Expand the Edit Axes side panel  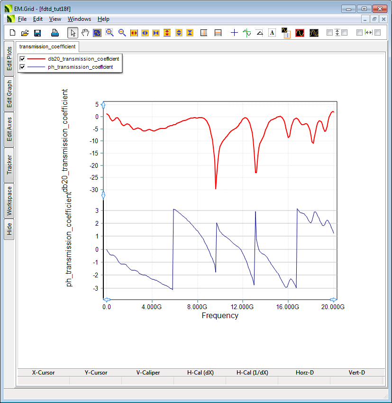[9, 130]
